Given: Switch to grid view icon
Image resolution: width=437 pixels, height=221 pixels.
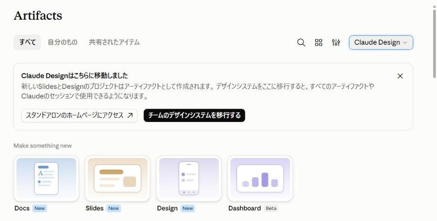Looking at the screenshot, I should [x=318, y=43].
